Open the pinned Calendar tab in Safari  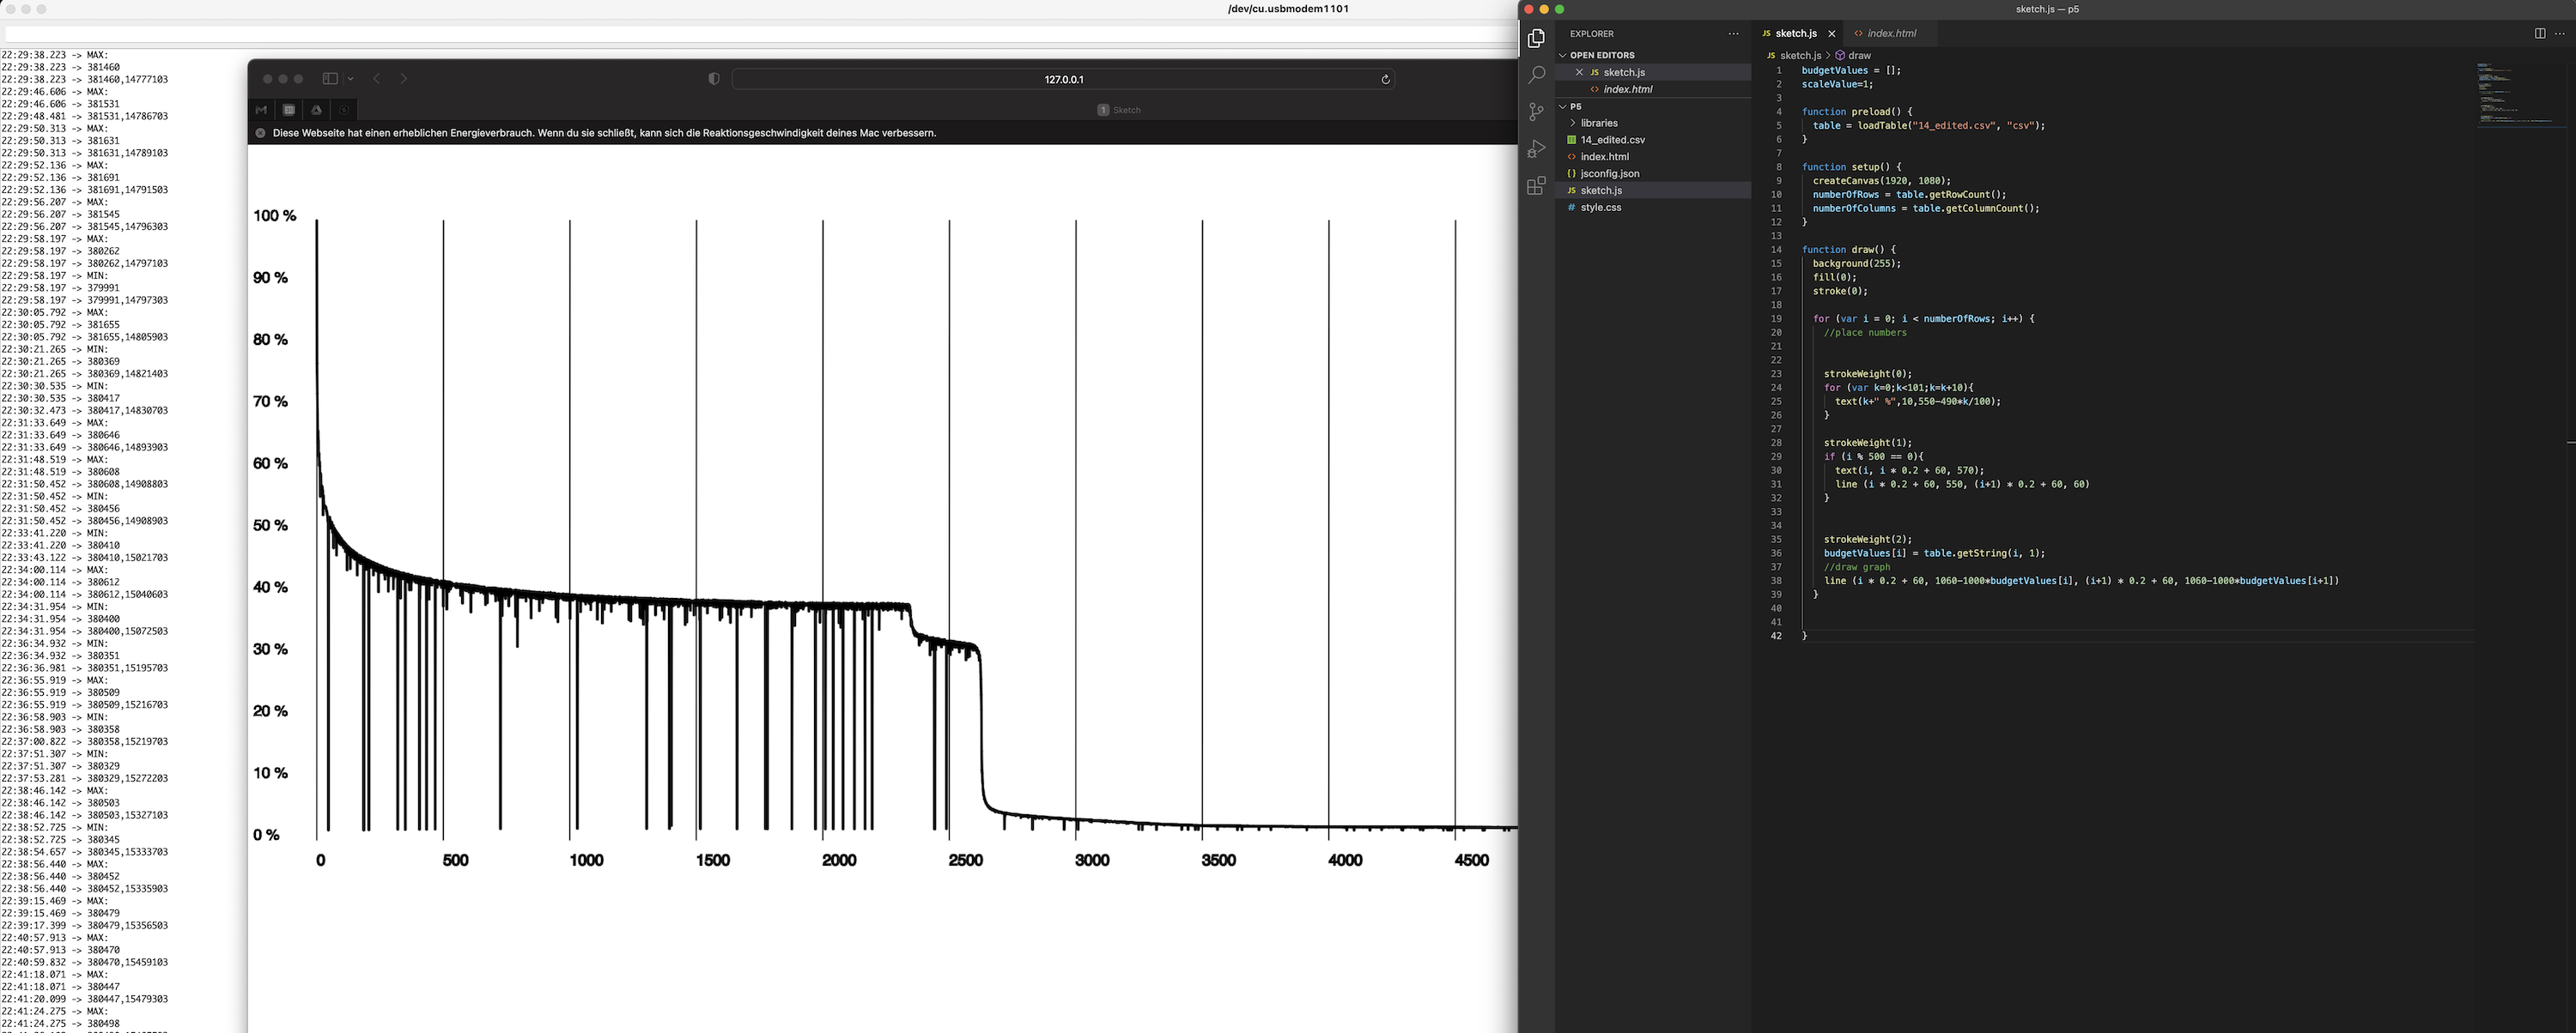point(289,110)
